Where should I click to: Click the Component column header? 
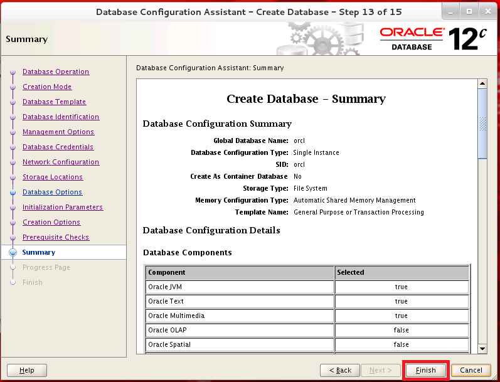point(240,272)
